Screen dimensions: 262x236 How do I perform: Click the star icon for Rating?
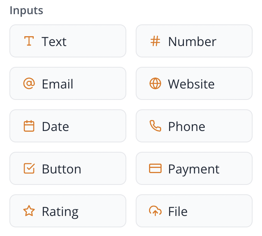click(x=29, y=211)
